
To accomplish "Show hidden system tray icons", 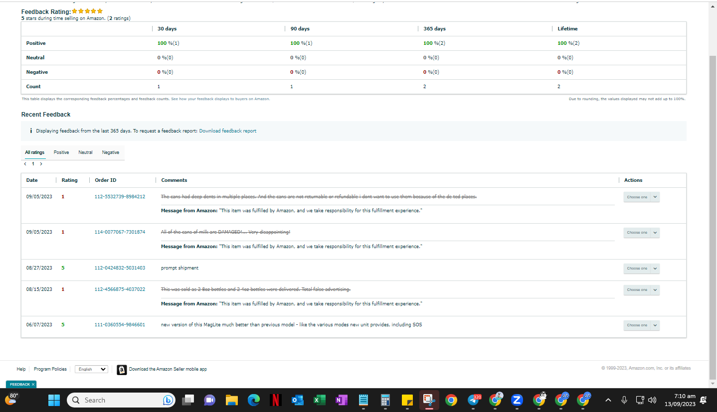I will [608, 400].
